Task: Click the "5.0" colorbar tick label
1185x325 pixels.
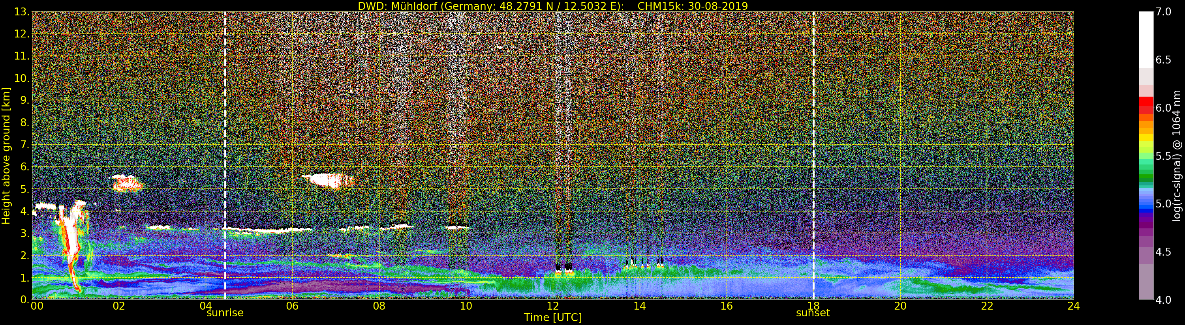Action: point(1163,204)
